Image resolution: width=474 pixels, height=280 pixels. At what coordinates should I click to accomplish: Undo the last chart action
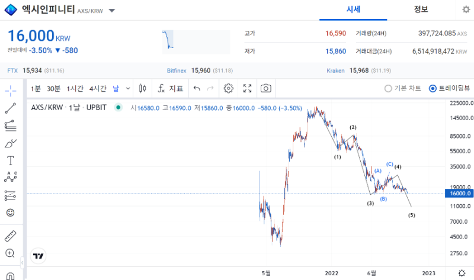[197, 88]
